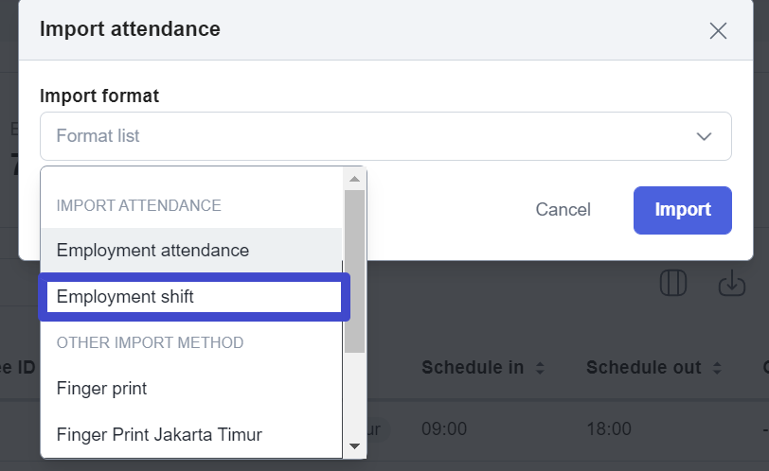Click the download export icon
Screen dimensions: 769x471
click(732, 283)
